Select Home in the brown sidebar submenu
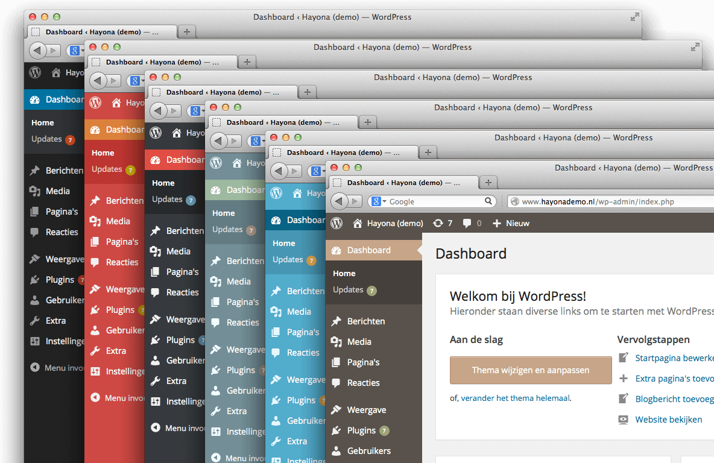The width and height of the screenshot is (714, 463). (x=344, y=273)
